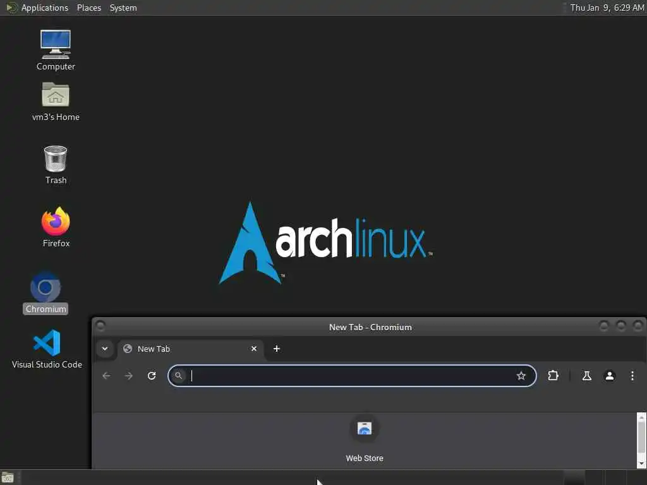647x485 pixels.
Task: Select the Trash desktop icon
Action: point(56,165)
